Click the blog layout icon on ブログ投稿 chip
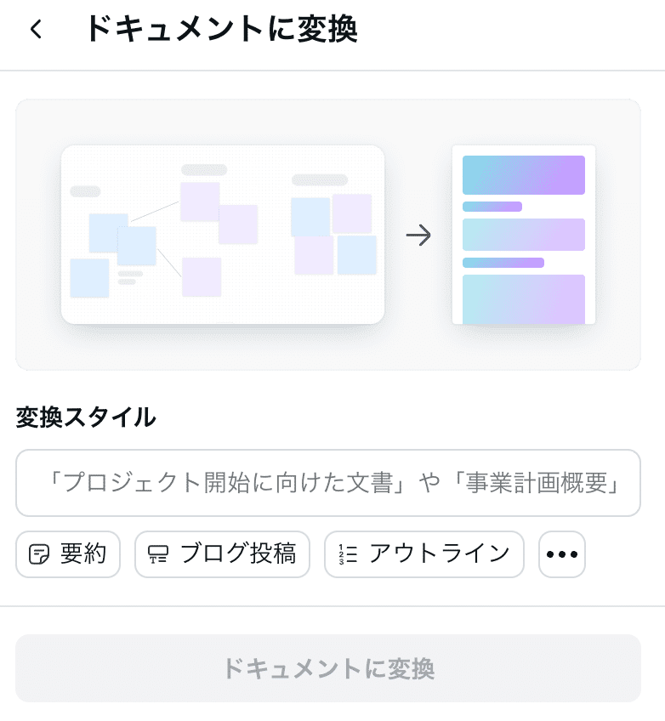Viewport: 665px width, 721px height. coord(157,554)
